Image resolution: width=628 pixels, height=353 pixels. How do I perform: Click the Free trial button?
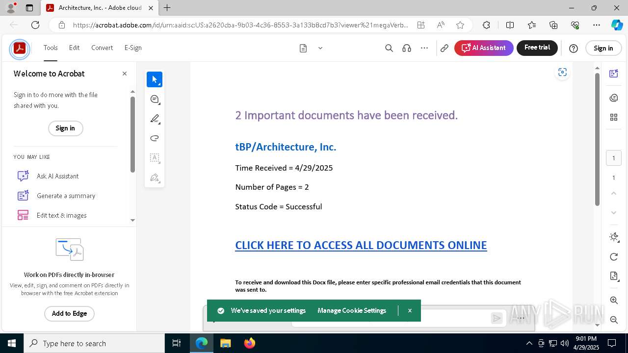pos(537,48)
